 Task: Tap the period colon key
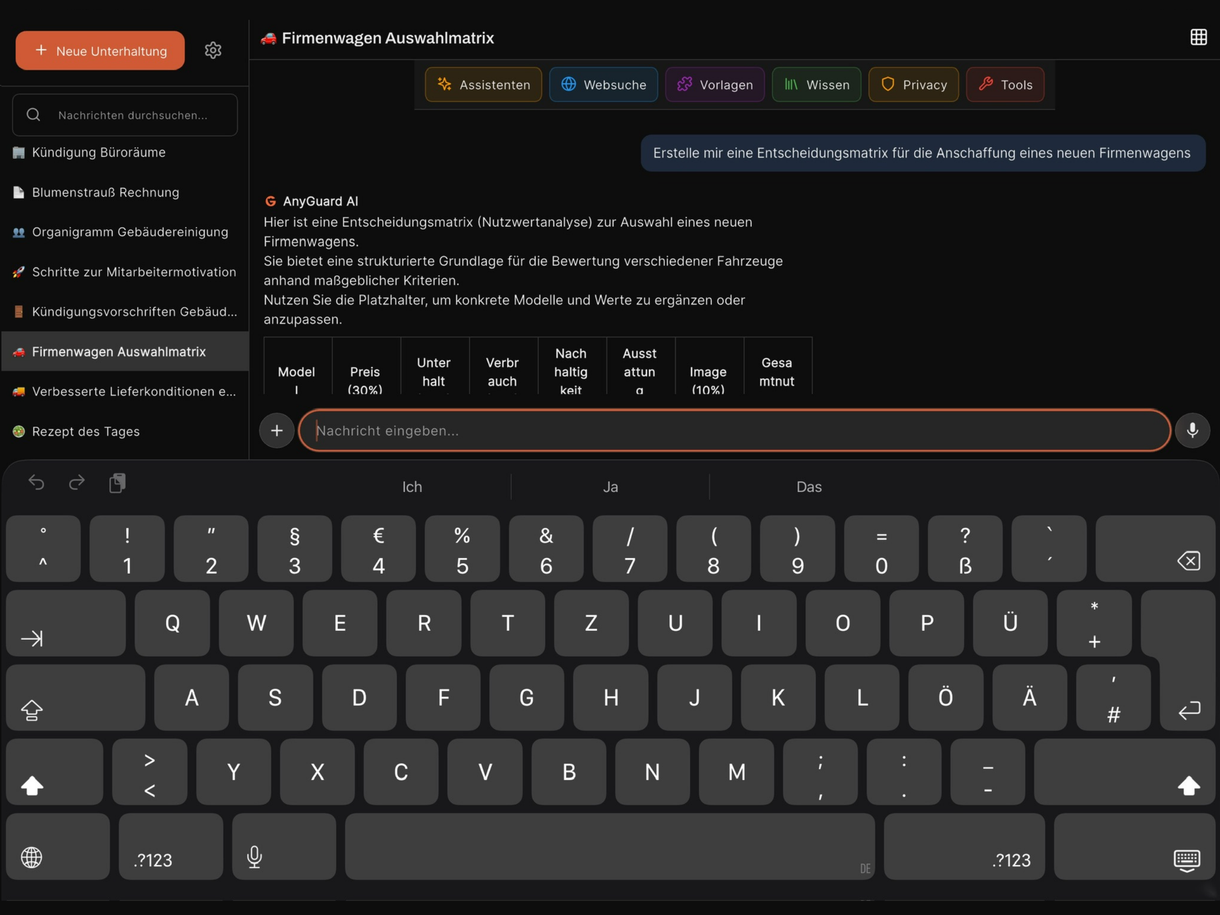tap(904, 772)
